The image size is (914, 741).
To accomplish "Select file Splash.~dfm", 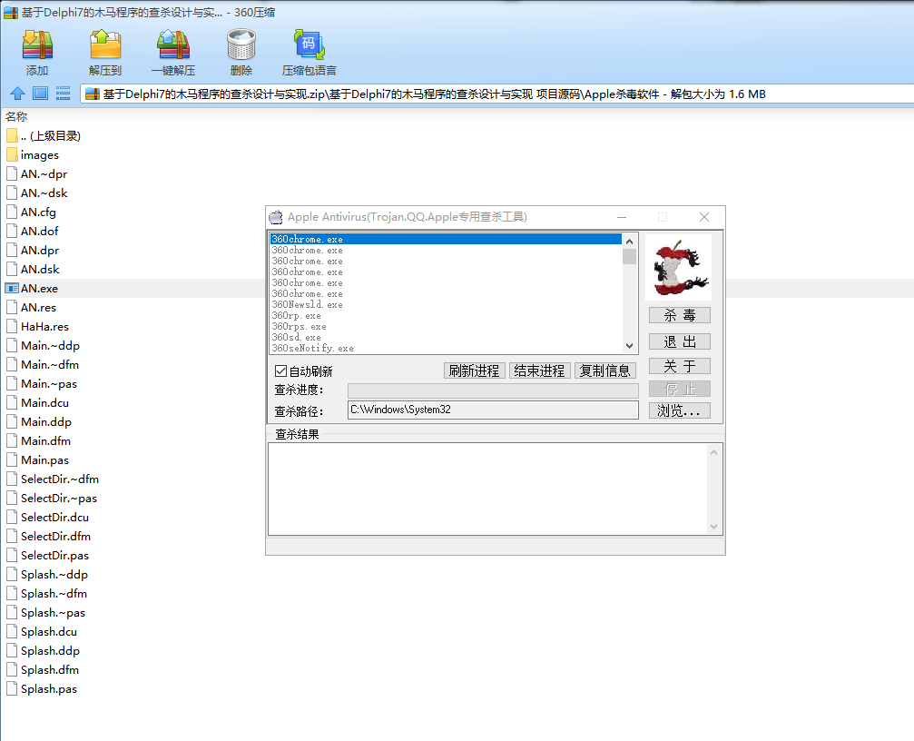I will pyautogui.click(x=46, y=594).
